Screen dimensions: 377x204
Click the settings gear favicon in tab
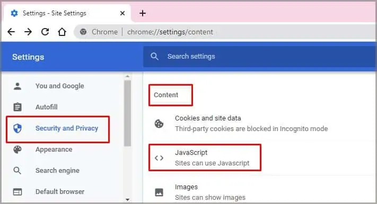point(14,13)
